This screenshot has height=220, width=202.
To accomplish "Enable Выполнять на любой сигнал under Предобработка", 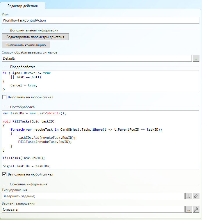I will click(4, 97).
